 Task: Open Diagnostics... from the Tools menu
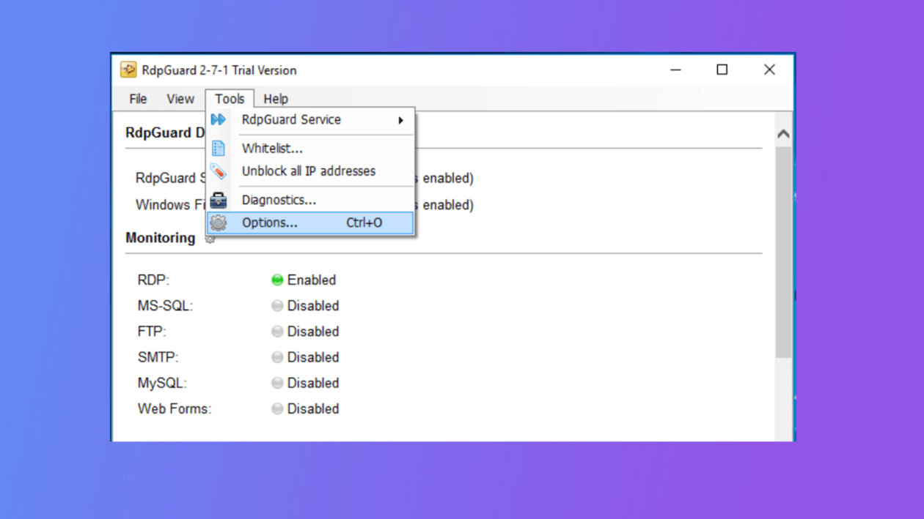click(311, 200)
